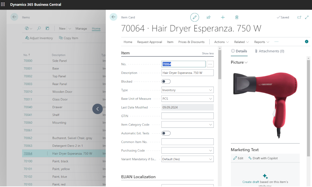Select the Home tab on Item Card
Viewport: 312px width, 187px height.
click(x=128, y=42)
